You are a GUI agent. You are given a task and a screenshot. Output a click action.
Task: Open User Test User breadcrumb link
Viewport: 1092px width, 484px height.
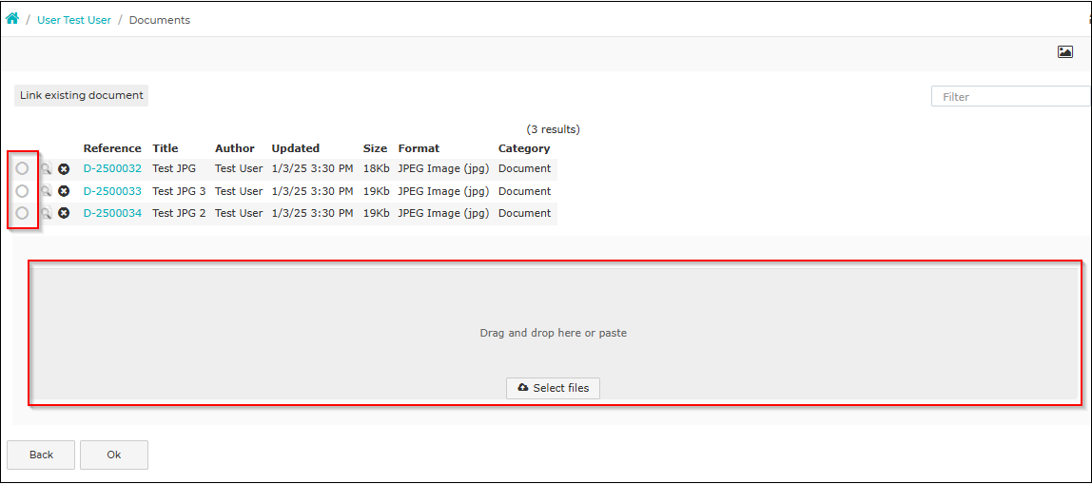click(74, 20)
